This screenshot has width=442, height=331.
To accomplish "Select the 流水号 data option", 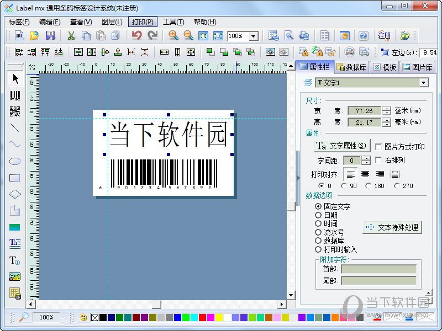I will tap(318, 232).
